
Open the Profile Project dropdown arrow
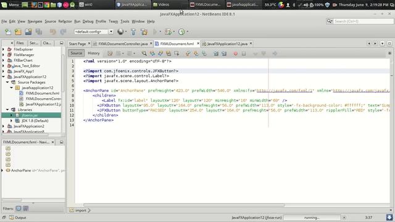(x=188, y=31)
